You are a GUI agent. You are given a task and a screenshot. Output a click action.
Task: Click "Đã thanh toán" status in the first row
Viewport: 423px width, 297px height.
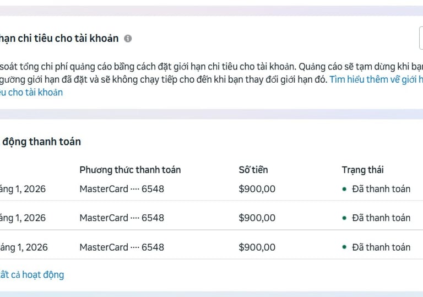381,189
